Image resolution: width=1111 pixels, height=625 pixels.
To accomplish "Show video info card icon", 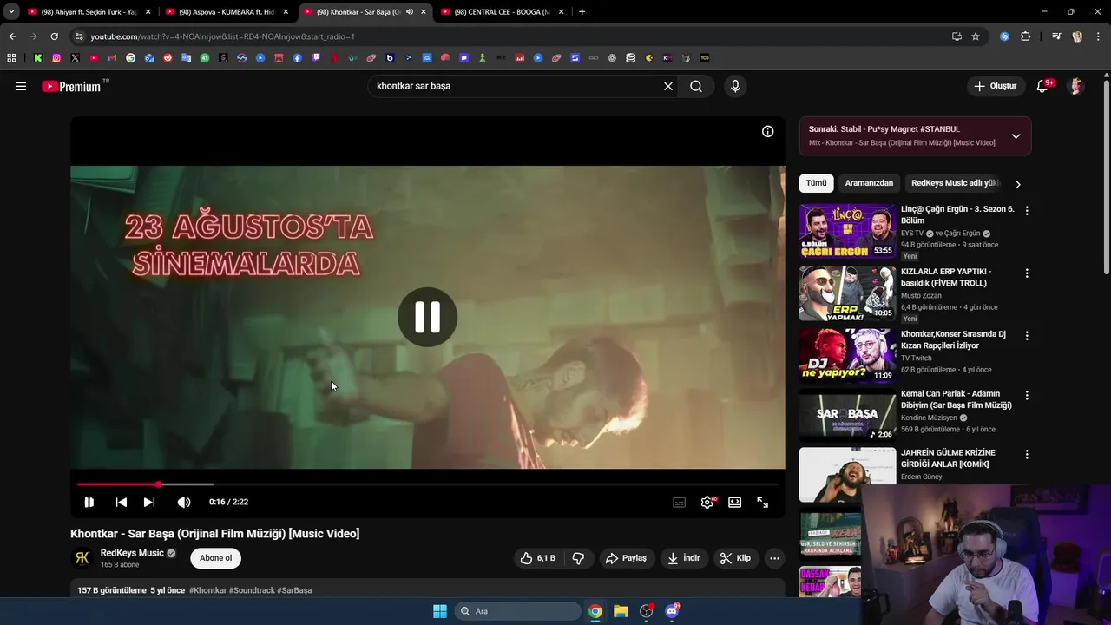I will click(x=768, y=131).
